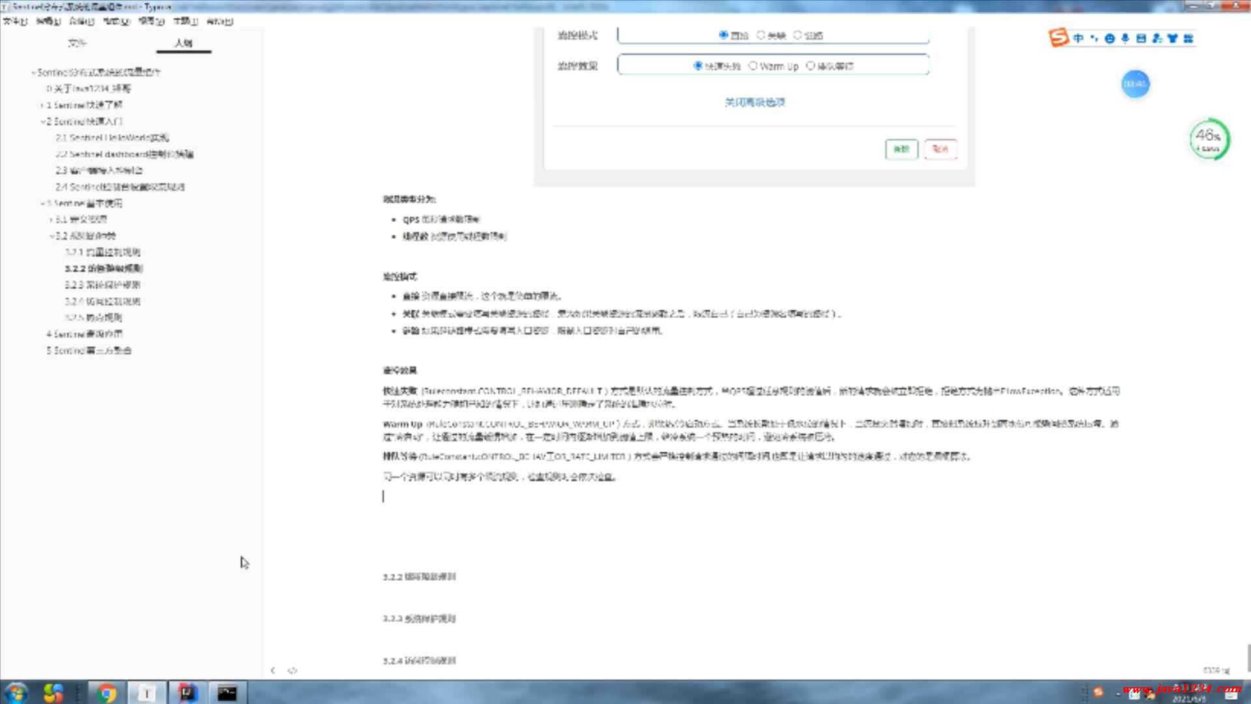The width and height of the screenshot is (1251, 704).
Task: Expand outline subsection 3.1 arrow
Action: coord(51,220)
